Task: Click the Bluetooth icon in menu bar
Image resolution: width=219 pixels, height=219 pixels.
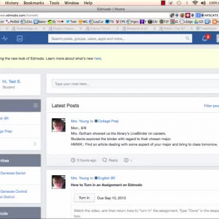Action: pyautogui.click(x=187, y=3)
